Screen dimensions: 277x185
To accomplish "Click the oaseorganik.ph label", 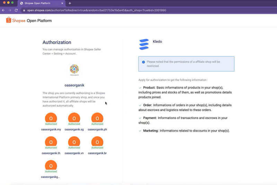I will pos(97,129).
